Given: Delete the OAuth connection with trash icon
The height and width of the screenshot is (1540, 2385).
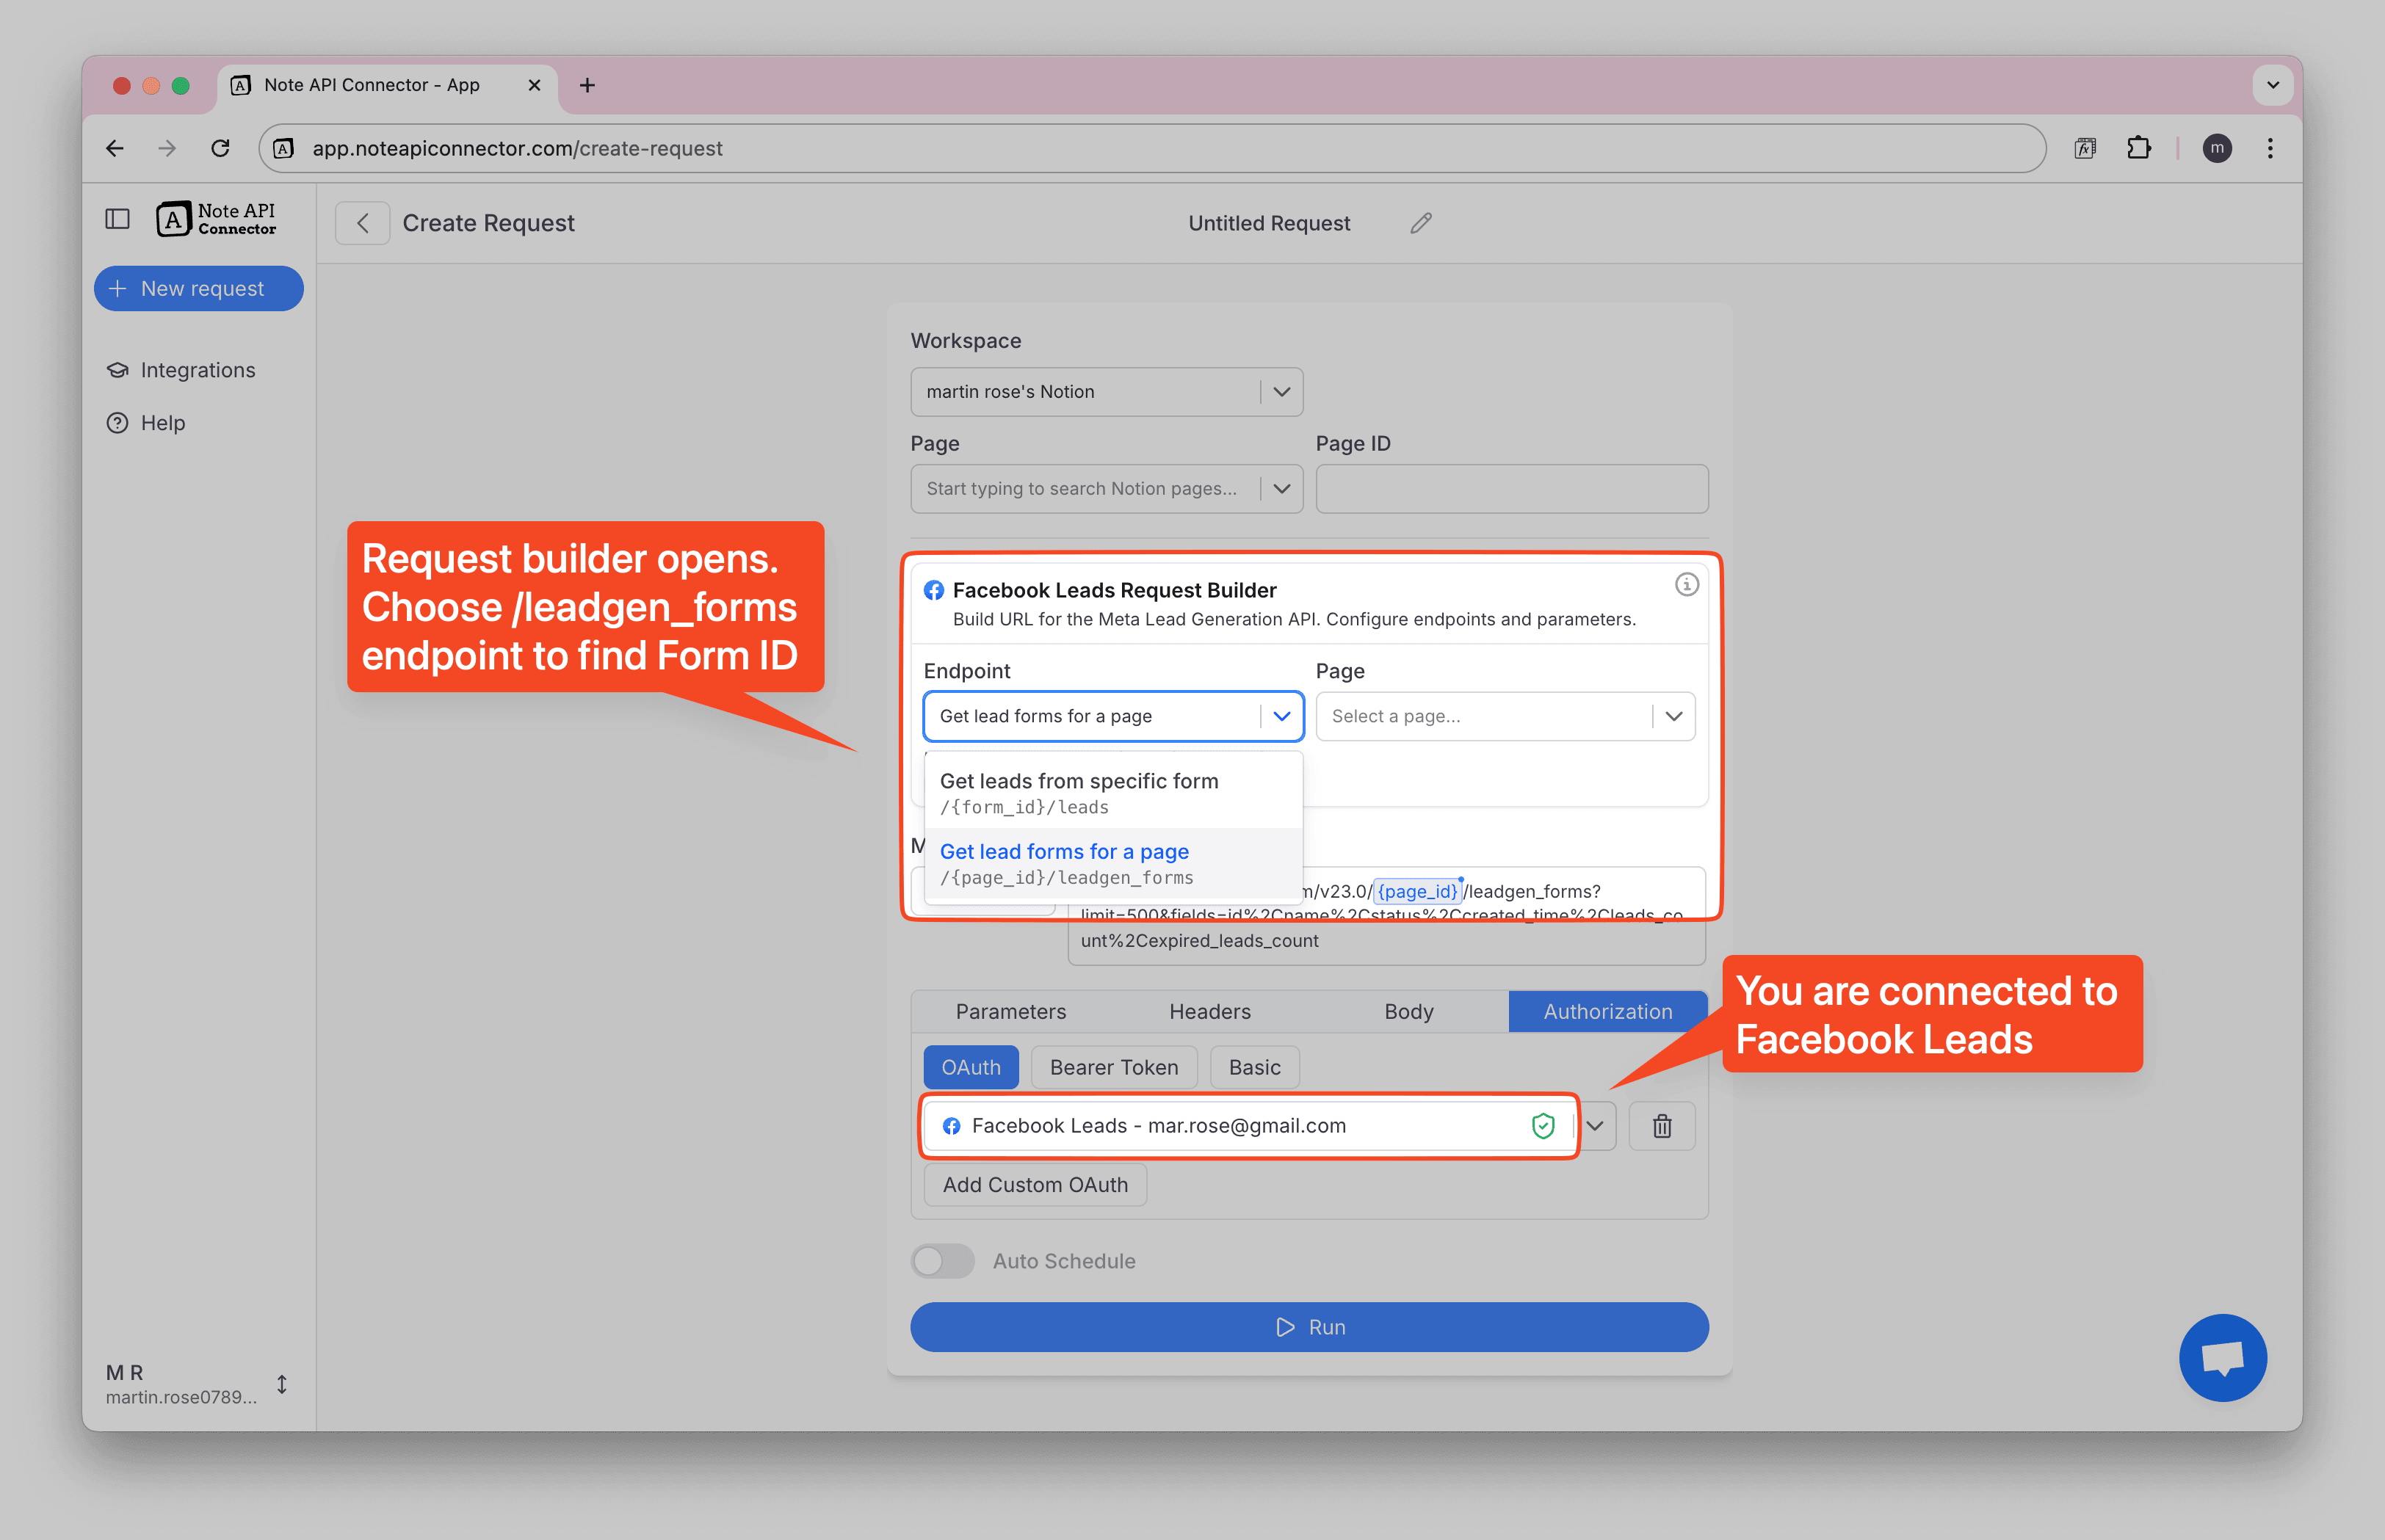Looking at the screenshot, I should (1662, 1126).
